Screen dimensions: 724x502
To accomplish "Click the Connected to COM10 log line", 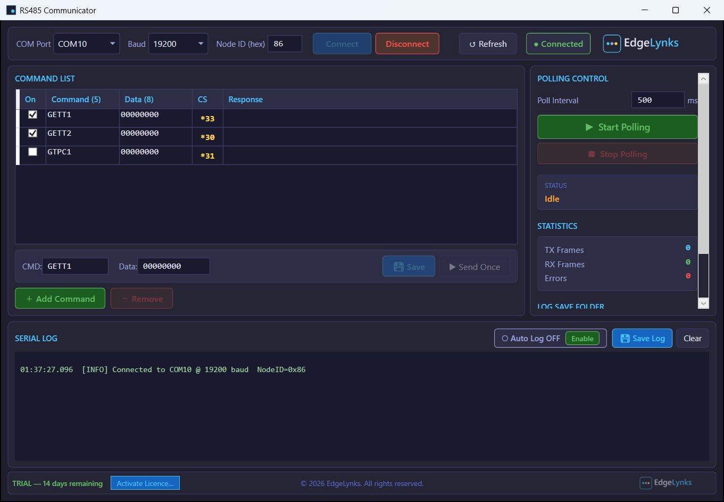I will pyautogui.click(x=163, y=369).
